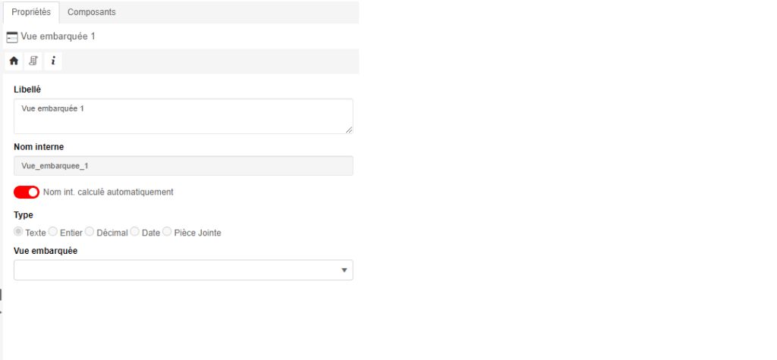Click the Pièce Jointe label text
Image resolution: width=777 pixels, height=360 pixels.
pyautogui.click(x=197, y=233)
